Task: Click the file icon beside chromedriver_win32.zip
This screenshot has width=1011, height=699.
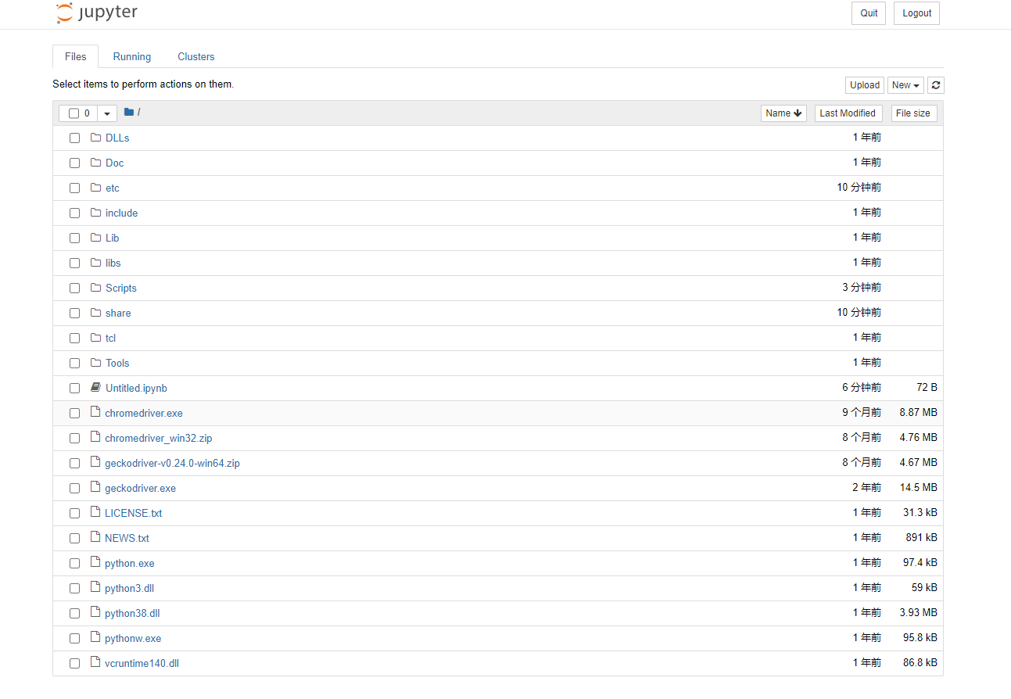Action: (95, 437)
